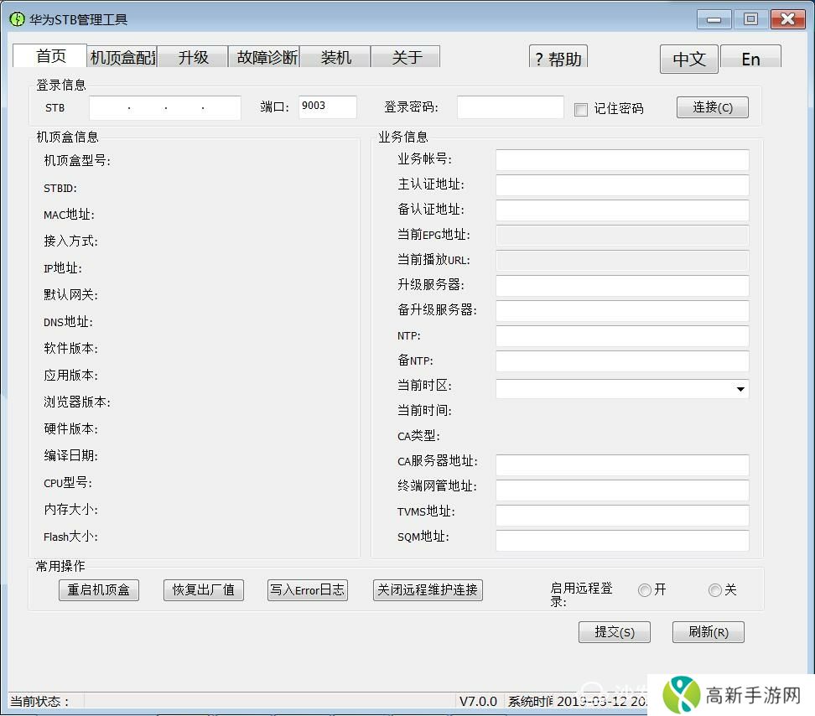Image resolution: width=815 pixels, height=716 pixels.
Task: Click the 写入Error日志 button
Action: pyautogui.click(x=307, y=590)
